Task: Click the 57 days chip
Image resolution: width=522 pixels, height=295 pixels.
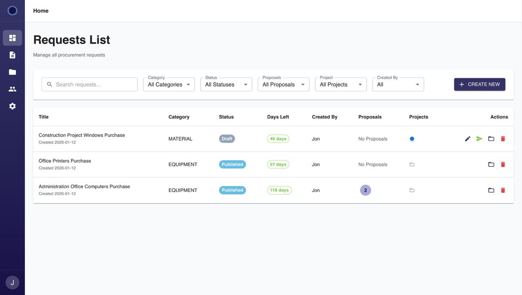Action: tap(278, 164)
